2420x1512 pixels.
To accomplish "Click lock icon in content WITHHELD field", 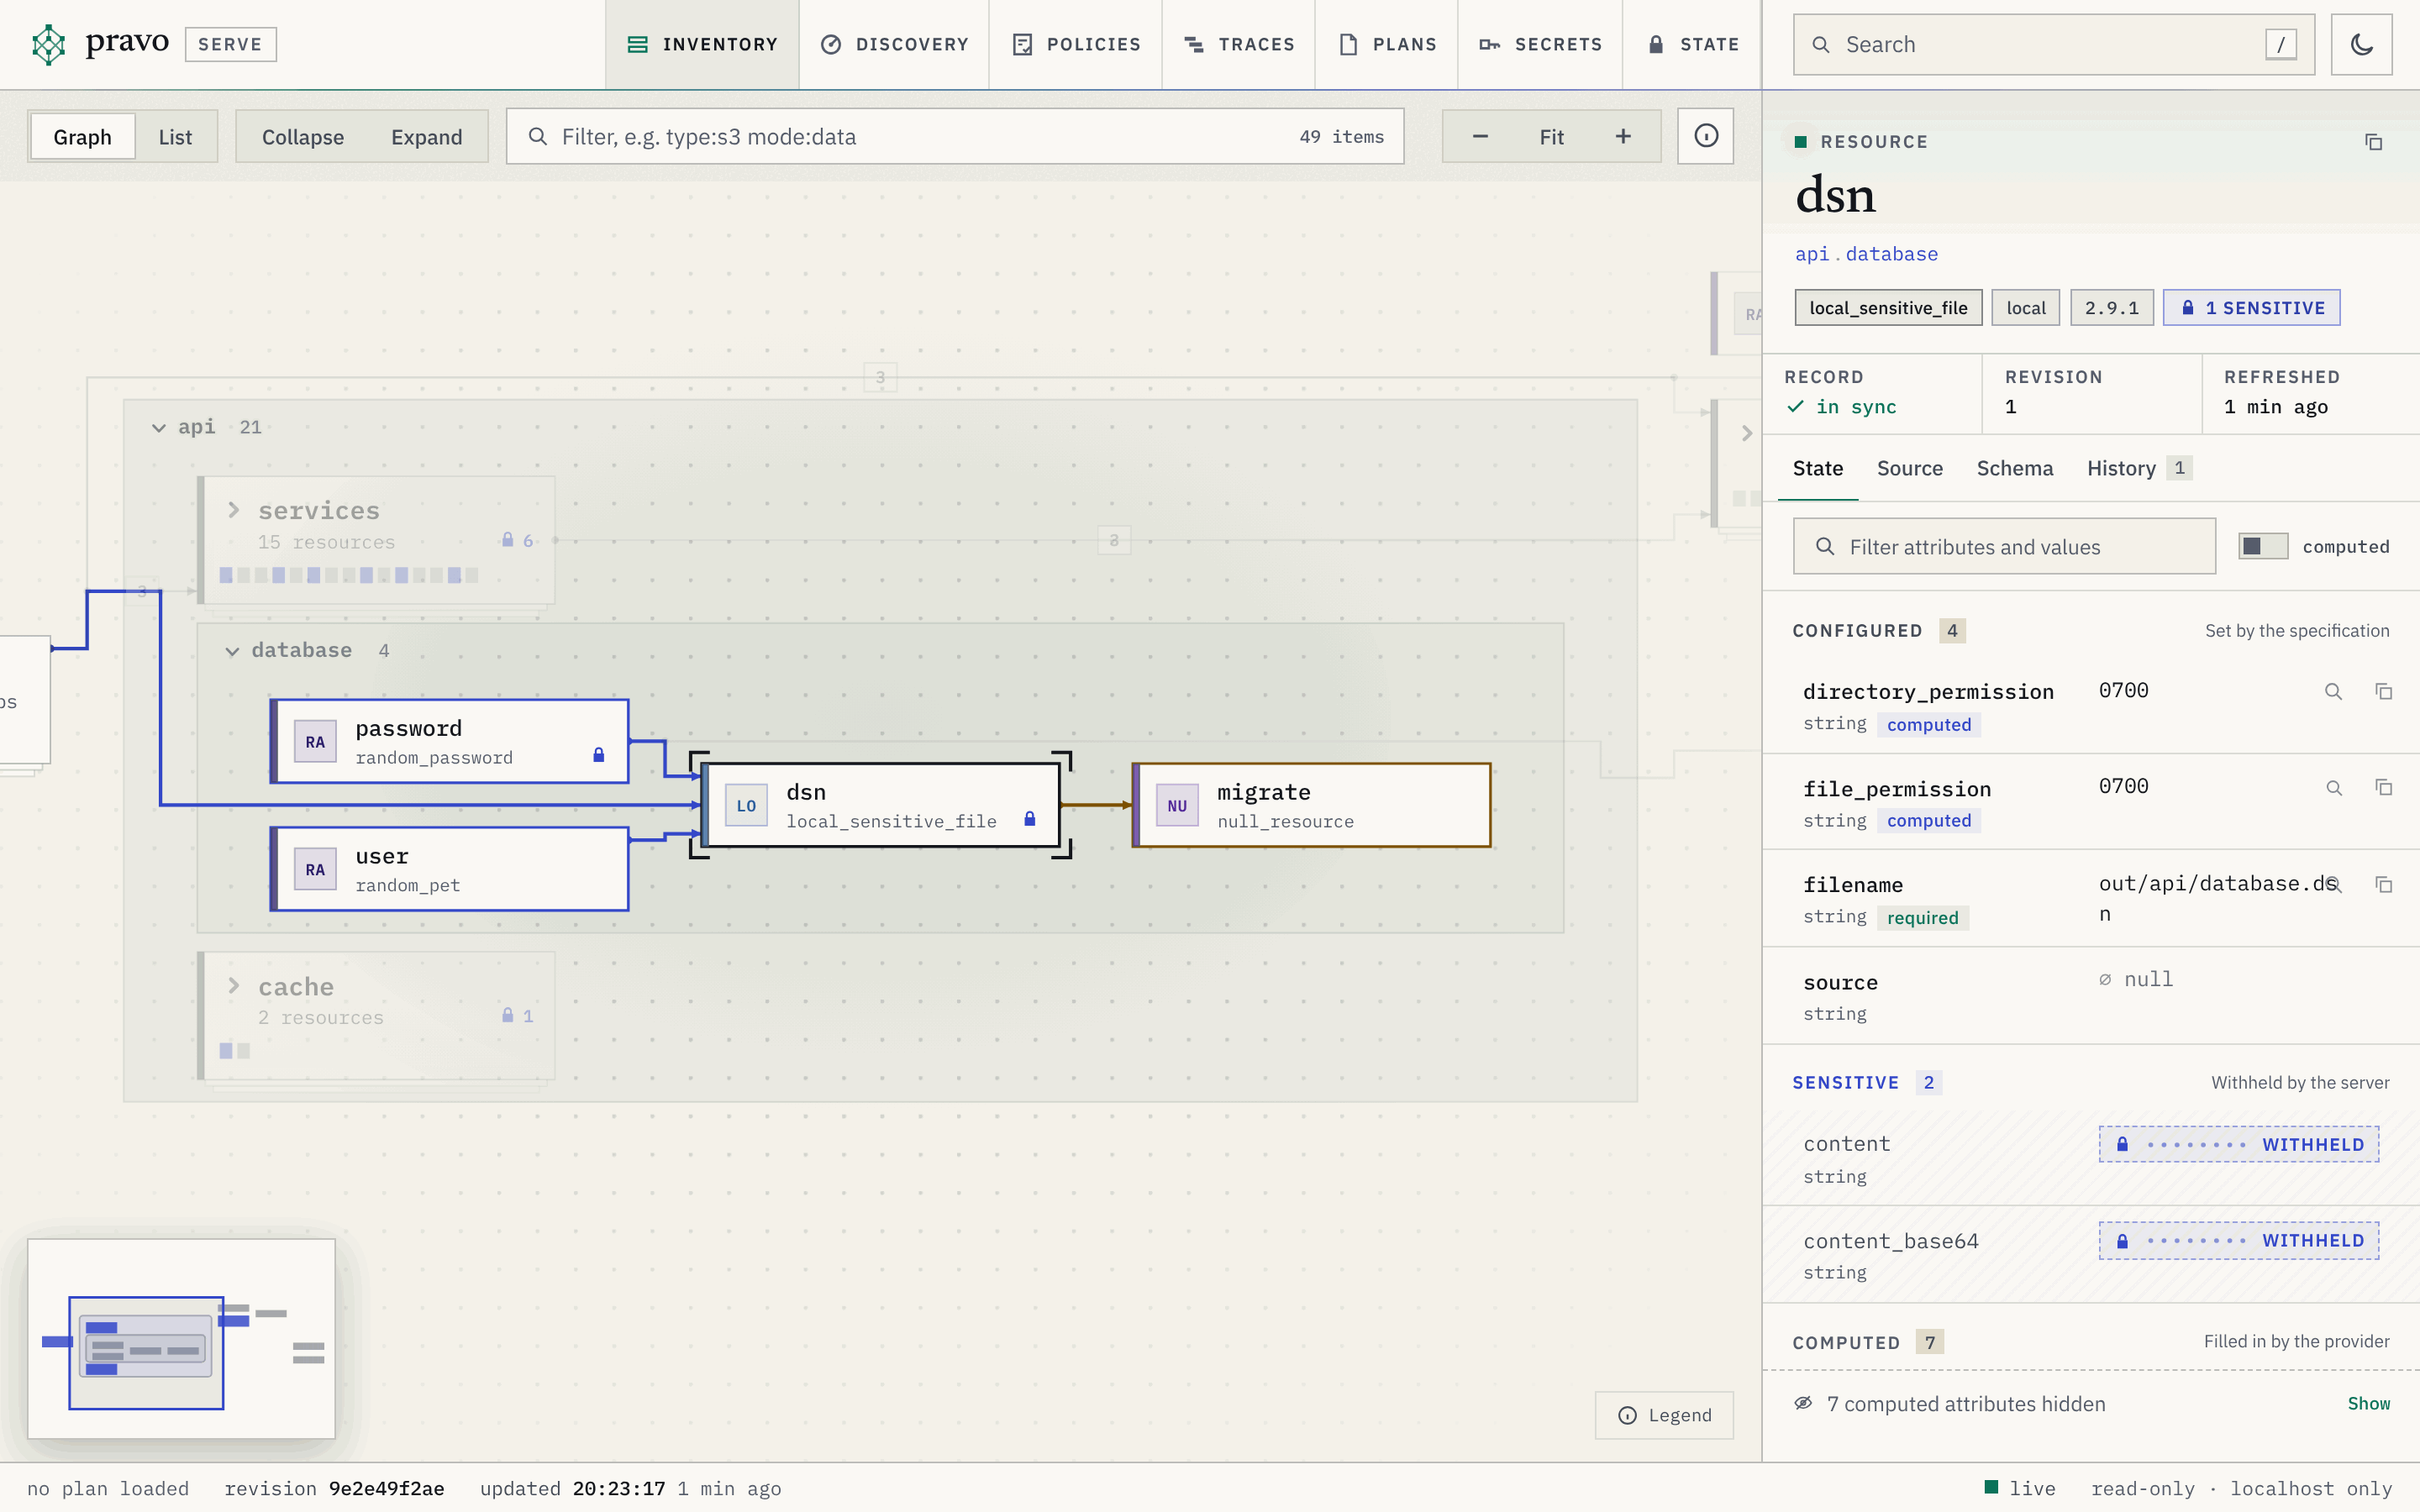I will tap(2122, 1144).
